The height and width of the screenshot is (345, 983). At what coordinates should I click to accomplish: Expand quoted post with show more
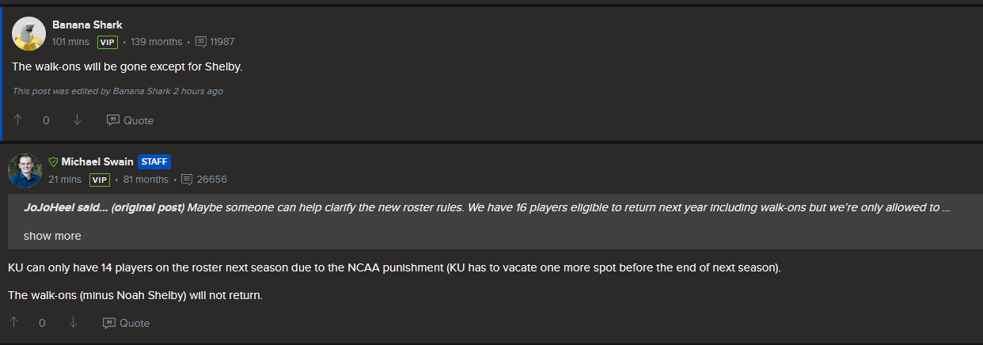tap(52, 236)
